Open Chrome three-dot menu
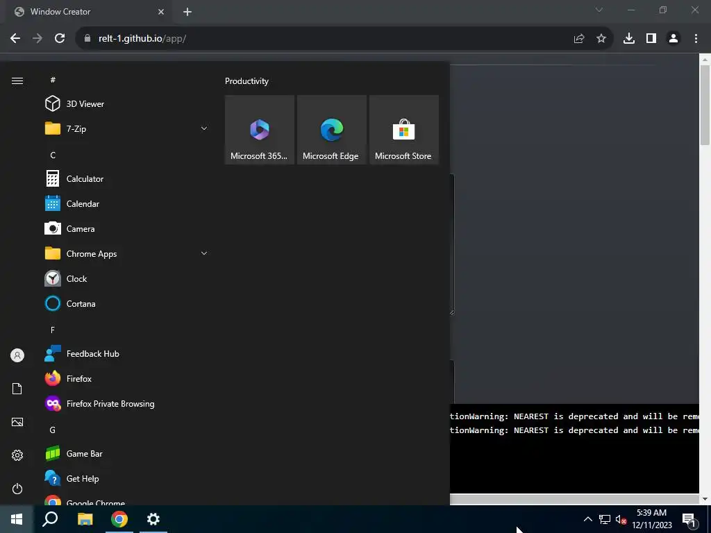Viewport: 711px width, 533px height. (696, 39)
